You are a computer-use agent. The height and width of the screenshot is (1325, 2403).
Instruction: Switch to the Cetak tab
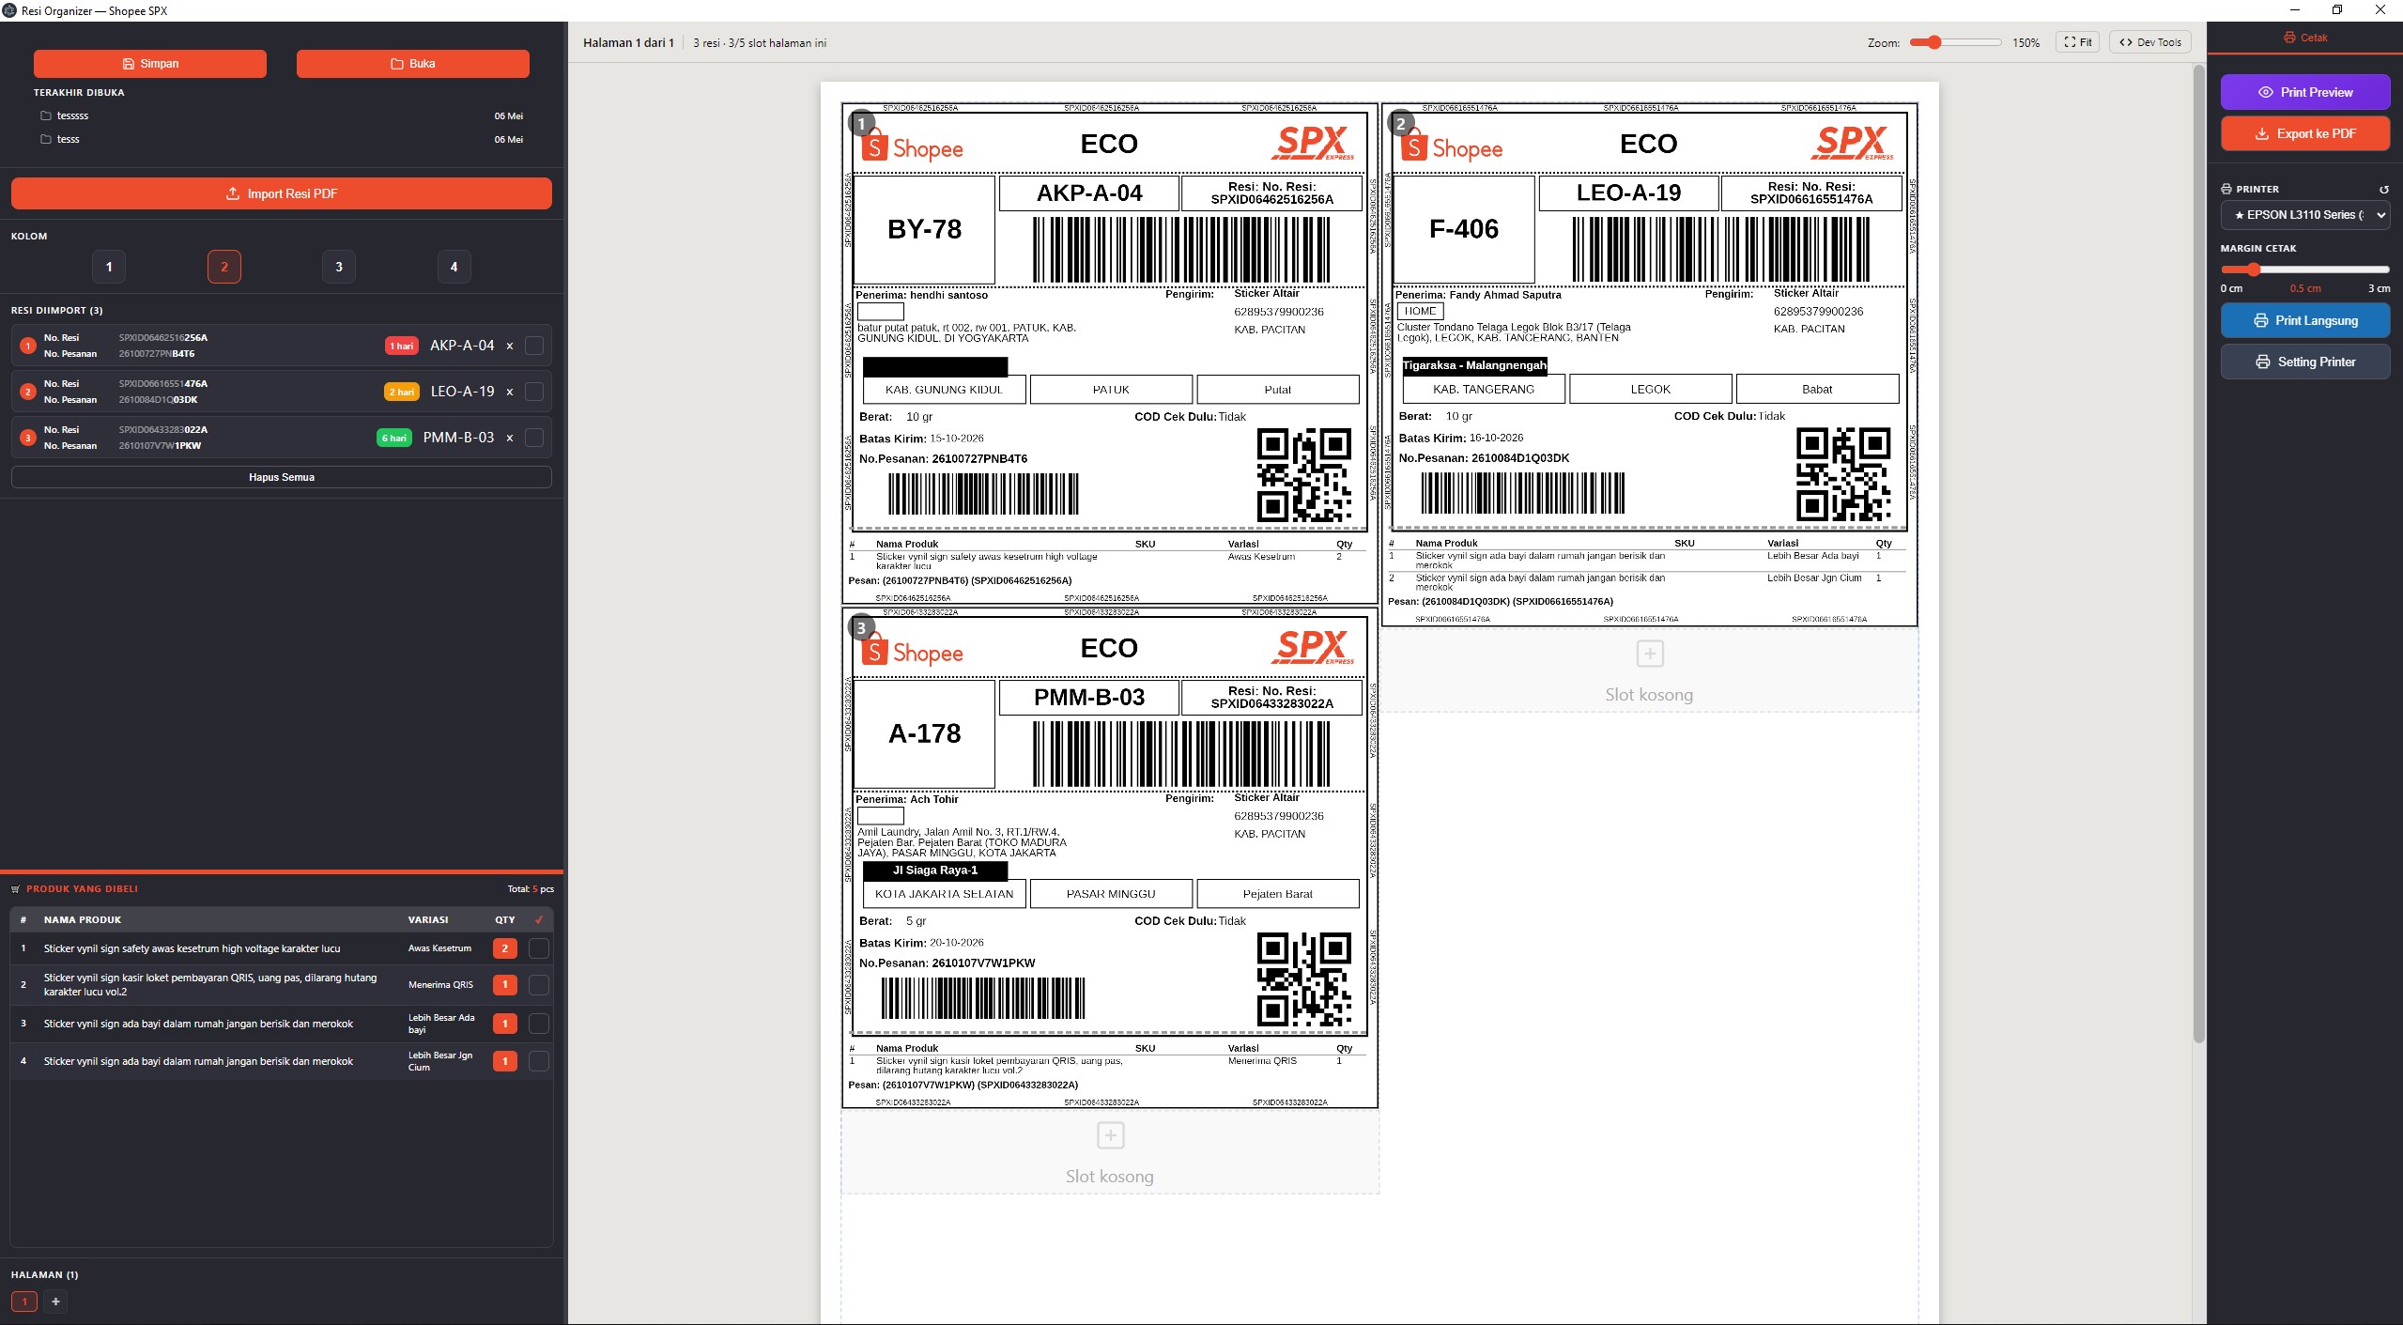pyautogui.click(x=2305, y=38)
